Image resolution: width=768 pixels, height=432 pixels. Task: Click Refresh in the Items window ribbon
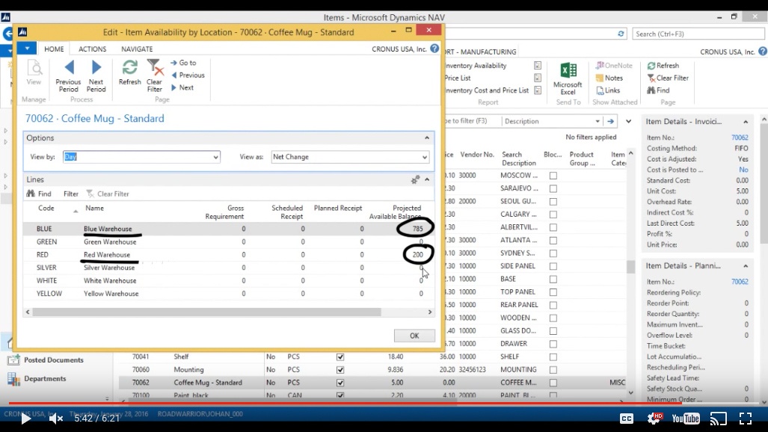tap(663, 66)
